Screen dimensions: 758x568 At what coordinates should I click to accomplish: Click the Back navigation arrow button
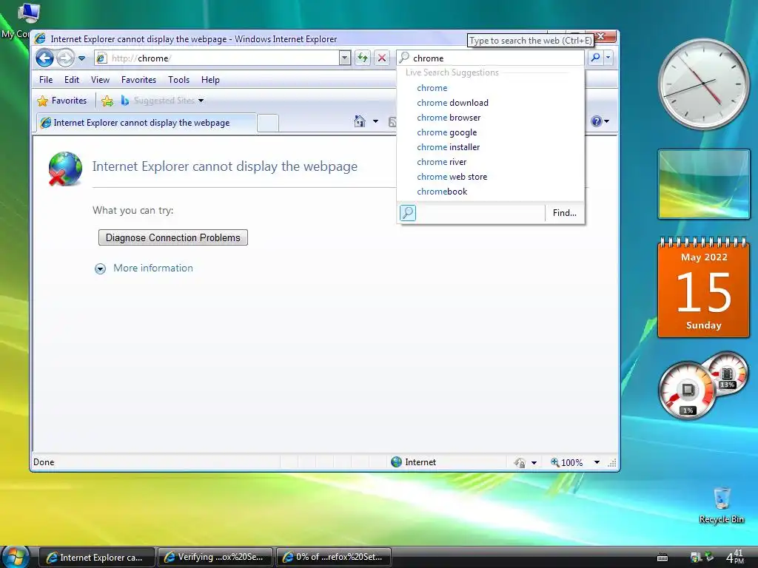pyautogui.click(x=44, y=58)
